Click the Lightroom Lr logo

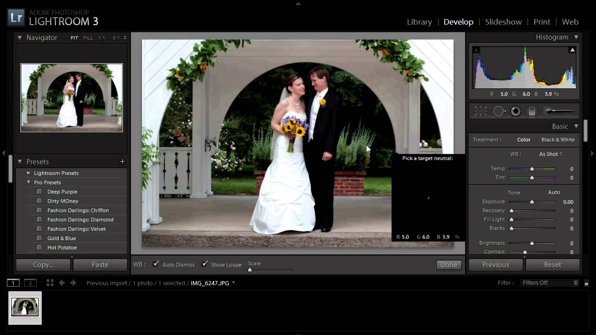(x=16, y=18)
